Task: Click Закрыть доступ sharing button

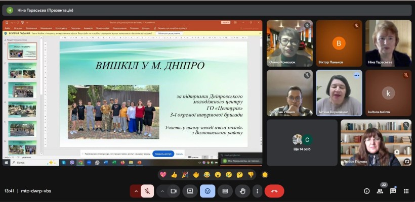Action: click(x=163, y=154)
